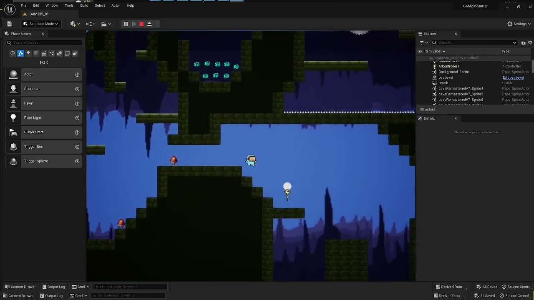Click the Edit beatlevel link in Outliner
The width and height of the screenshot is (534, 300).
(x=513, y=77)
